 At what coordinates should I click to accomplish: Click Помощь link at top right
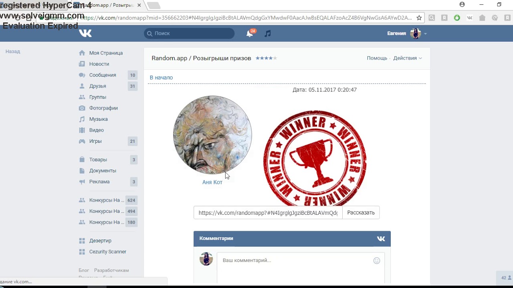pos(377,58)
